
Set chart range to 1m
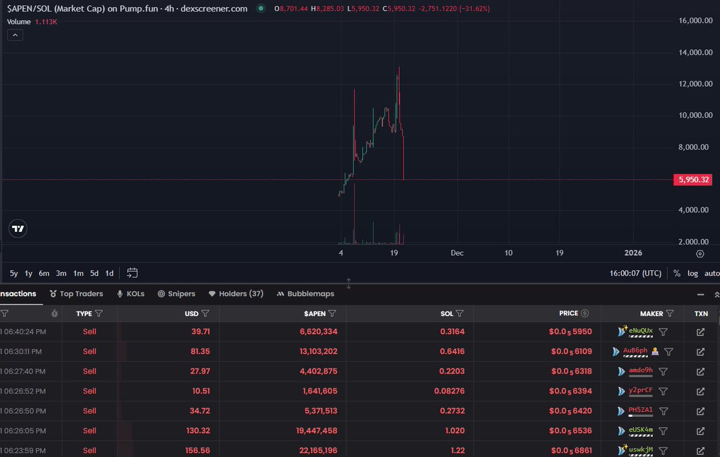coord(78,273)
